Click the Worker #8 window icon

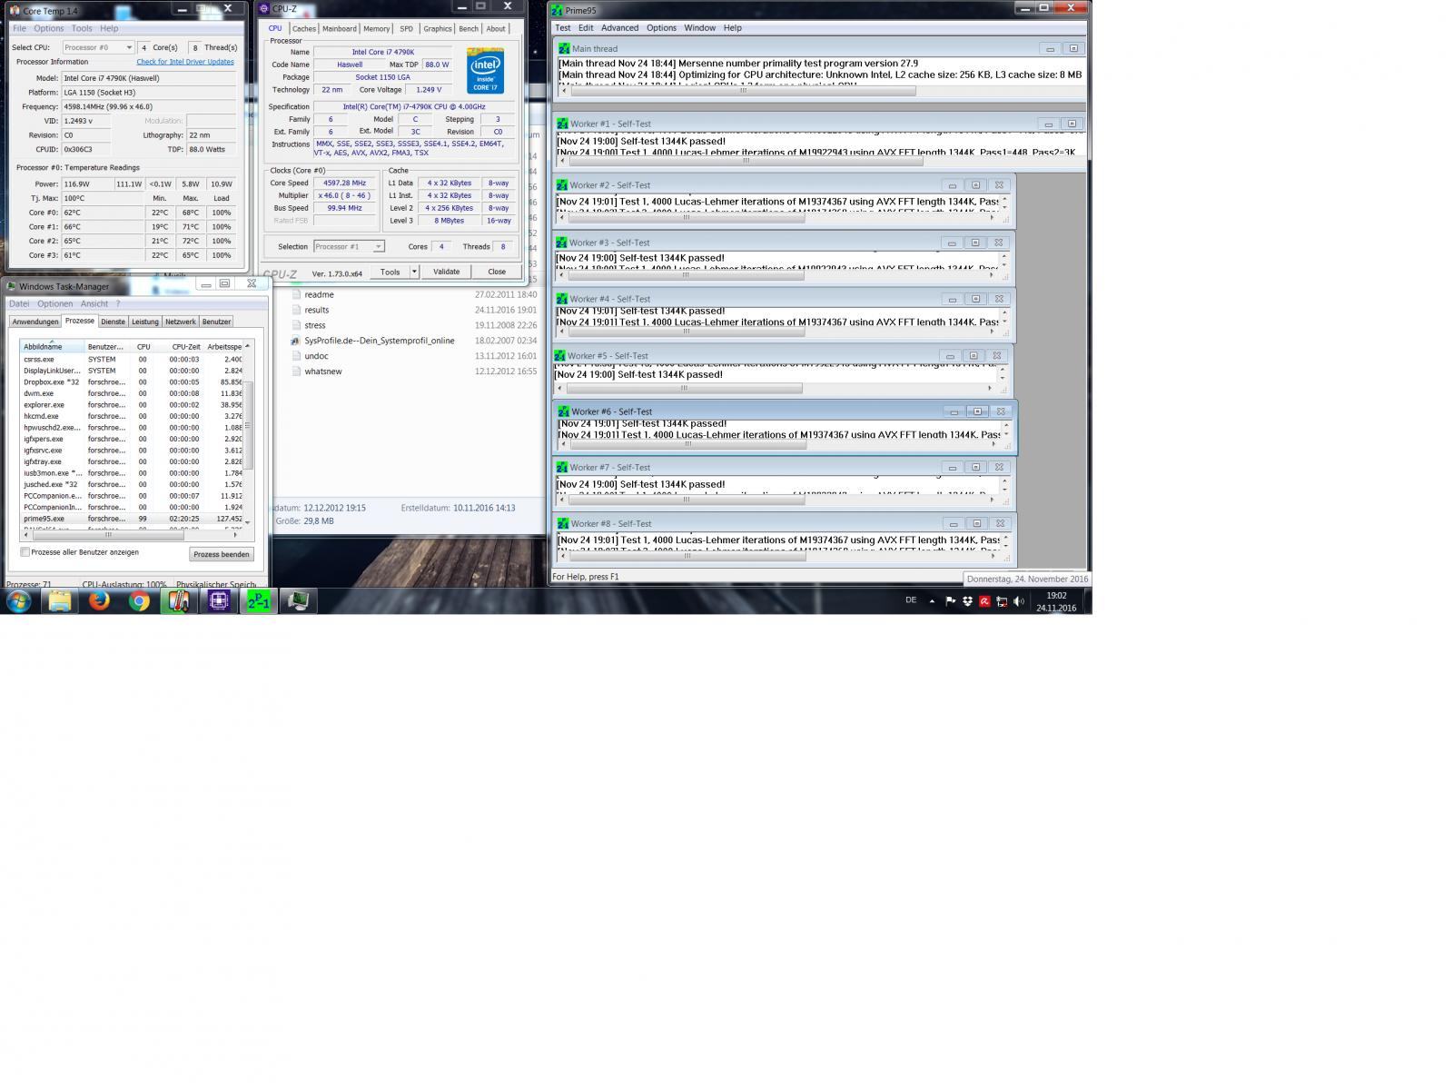562,524
